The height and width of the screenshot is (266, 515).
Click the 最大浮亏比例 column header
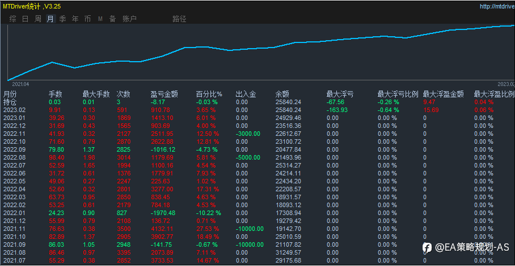[x=398, y=95]
